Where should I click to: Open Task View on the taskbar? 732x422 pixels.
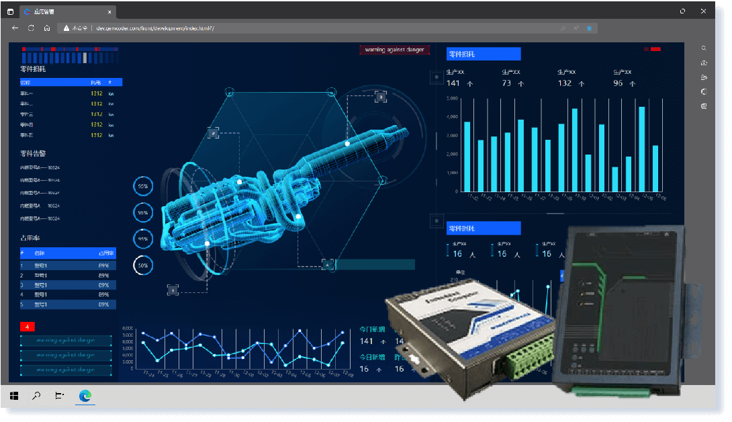(x=60, y=396)
